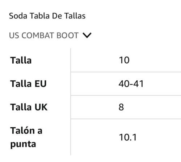Click the word Tallas in the heading

75,16
